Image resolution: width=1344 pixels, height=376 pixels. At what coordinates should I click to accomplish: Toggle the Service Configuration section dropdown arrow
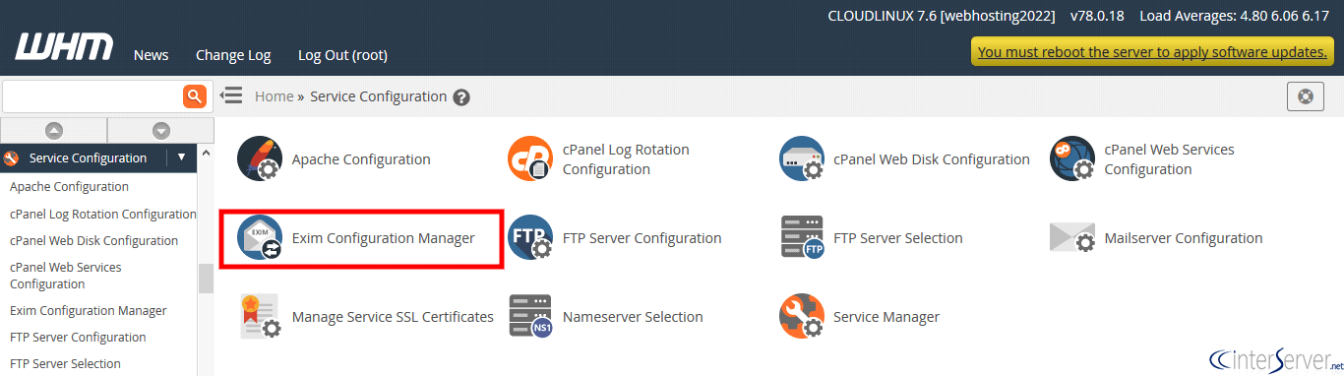pos(181,157)
